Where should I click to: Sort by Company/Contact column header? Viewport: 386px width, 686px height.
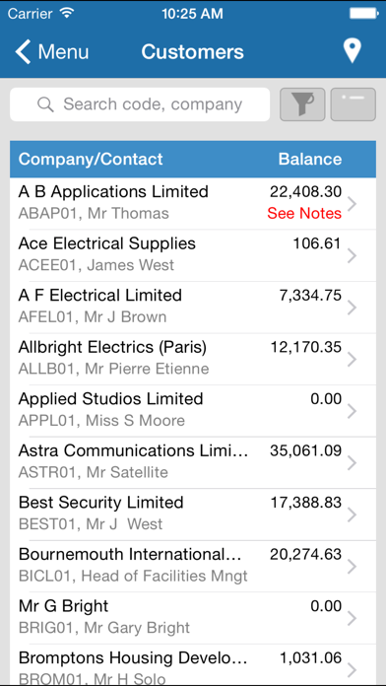coord(91,159)
